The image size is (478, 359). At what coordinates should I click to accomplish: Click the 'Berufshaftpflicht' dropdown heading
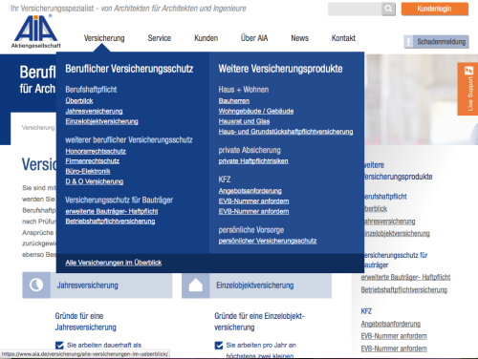click(x=91, y=90)
